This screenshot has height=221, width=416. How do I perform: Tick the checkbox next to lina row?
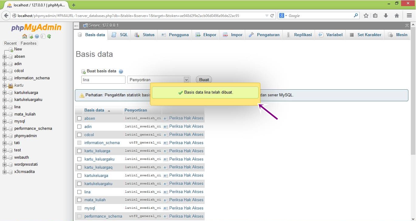click(79, 192)
